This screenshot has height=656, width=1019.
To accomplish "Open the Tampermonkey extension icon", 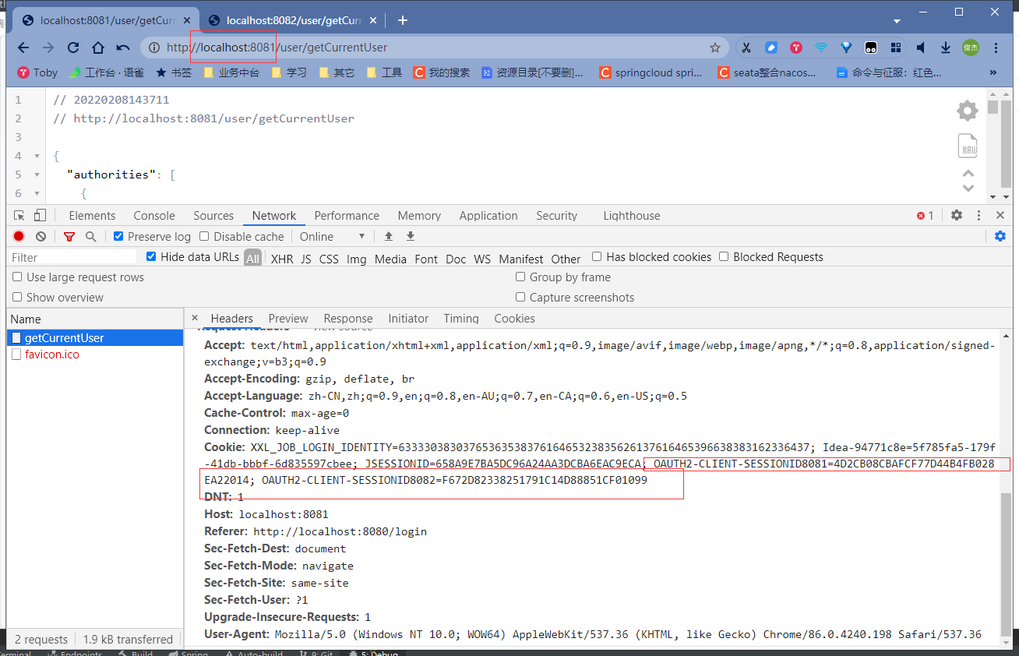I will coord(871,48).
